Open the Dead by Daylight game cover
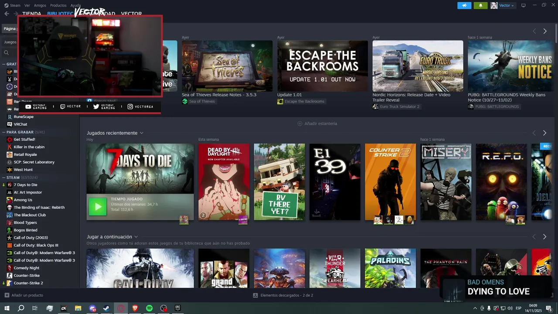The height and width of the screenshot is (314, 558). point(224,182)
